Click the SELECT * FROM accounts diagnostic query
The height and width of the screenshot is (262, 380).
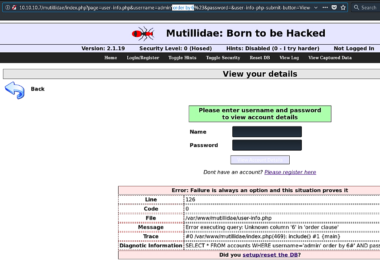tap(283, 246)
